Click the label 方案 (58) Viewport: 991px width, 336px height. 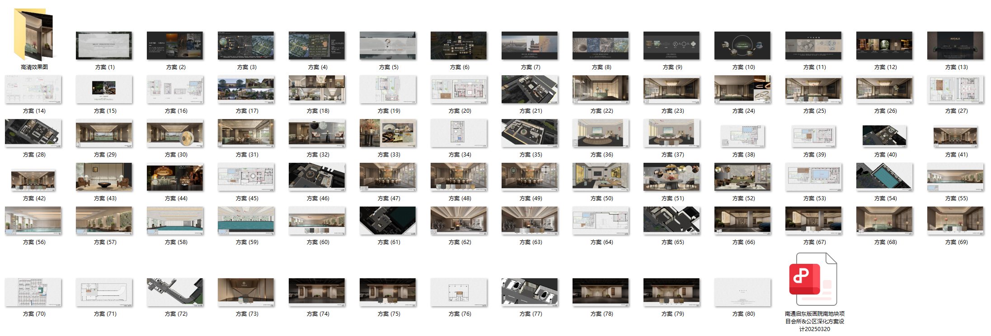(x=176, y=242)
